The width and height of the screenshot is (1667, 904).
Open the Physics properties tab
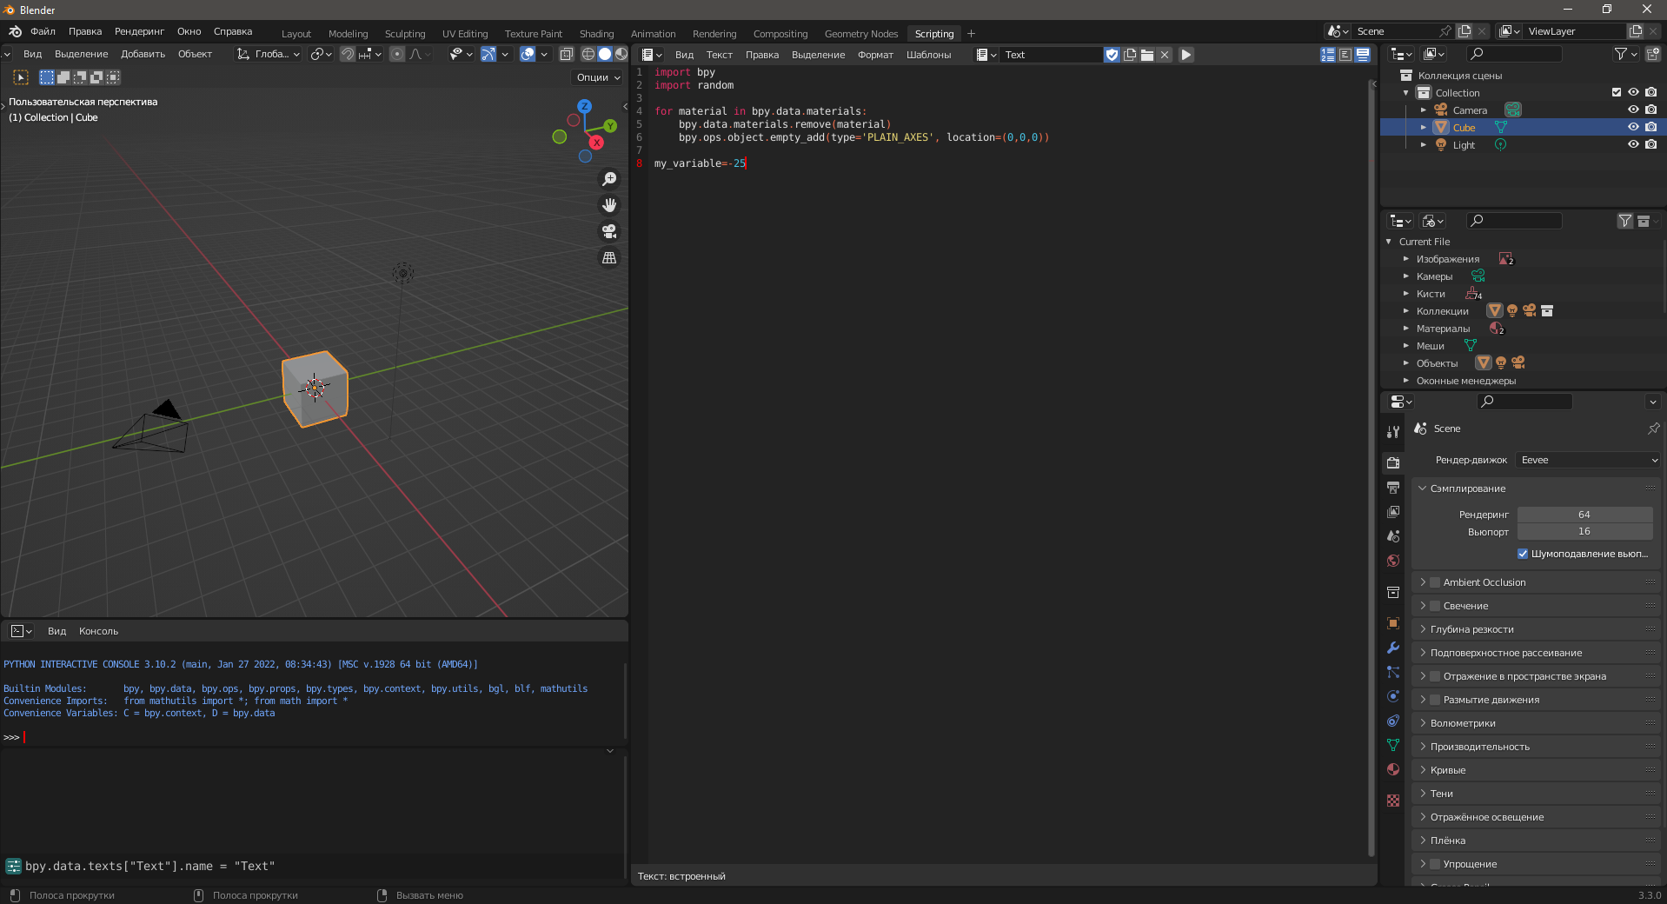coord(1393,696)
